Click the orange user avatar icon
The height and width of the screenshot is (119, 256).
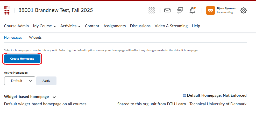click(x=210, y=10)
